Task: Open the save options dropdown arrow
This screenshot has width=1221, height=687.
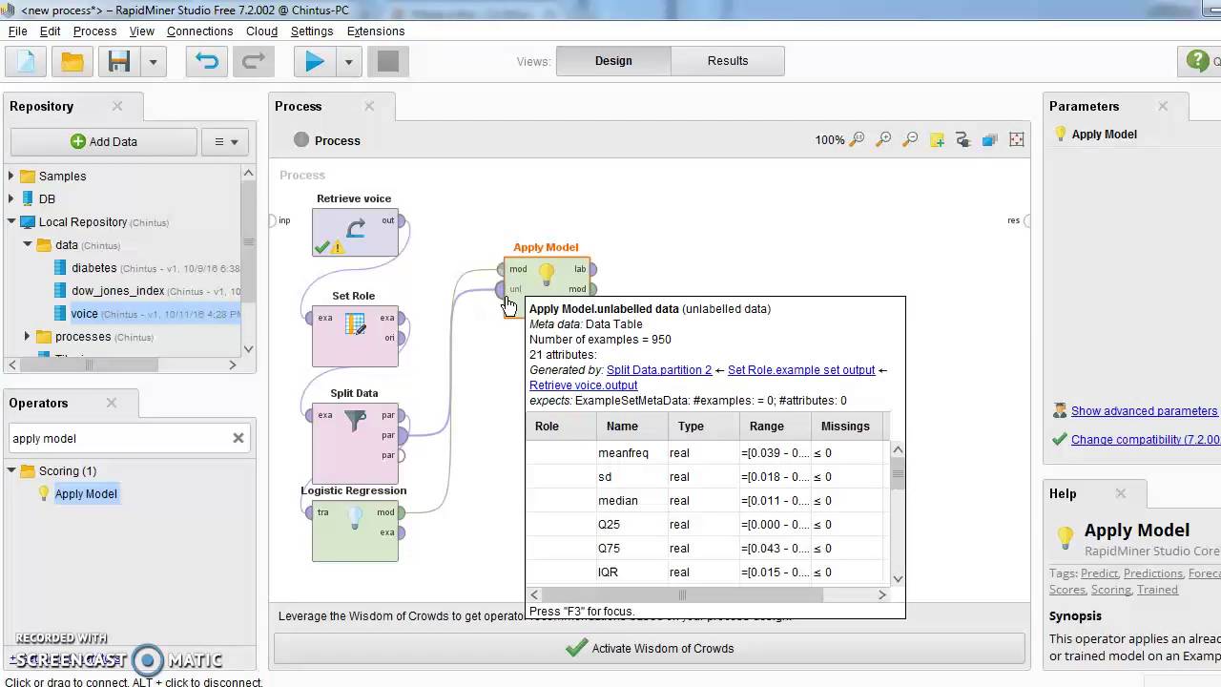Action: pos(153,62)
